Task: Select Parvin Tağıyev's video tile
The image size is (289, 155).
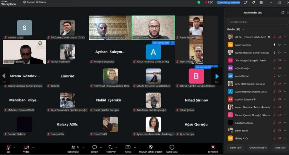Action: point(196,28)
